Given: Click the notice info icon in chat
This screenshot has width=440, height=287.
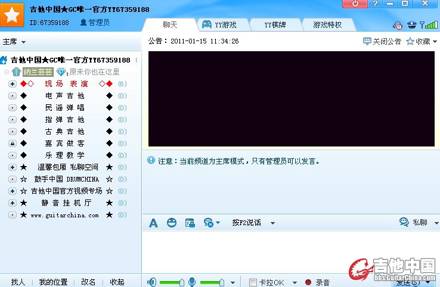Looking at the screenshot, I should (x=151, y=160).
